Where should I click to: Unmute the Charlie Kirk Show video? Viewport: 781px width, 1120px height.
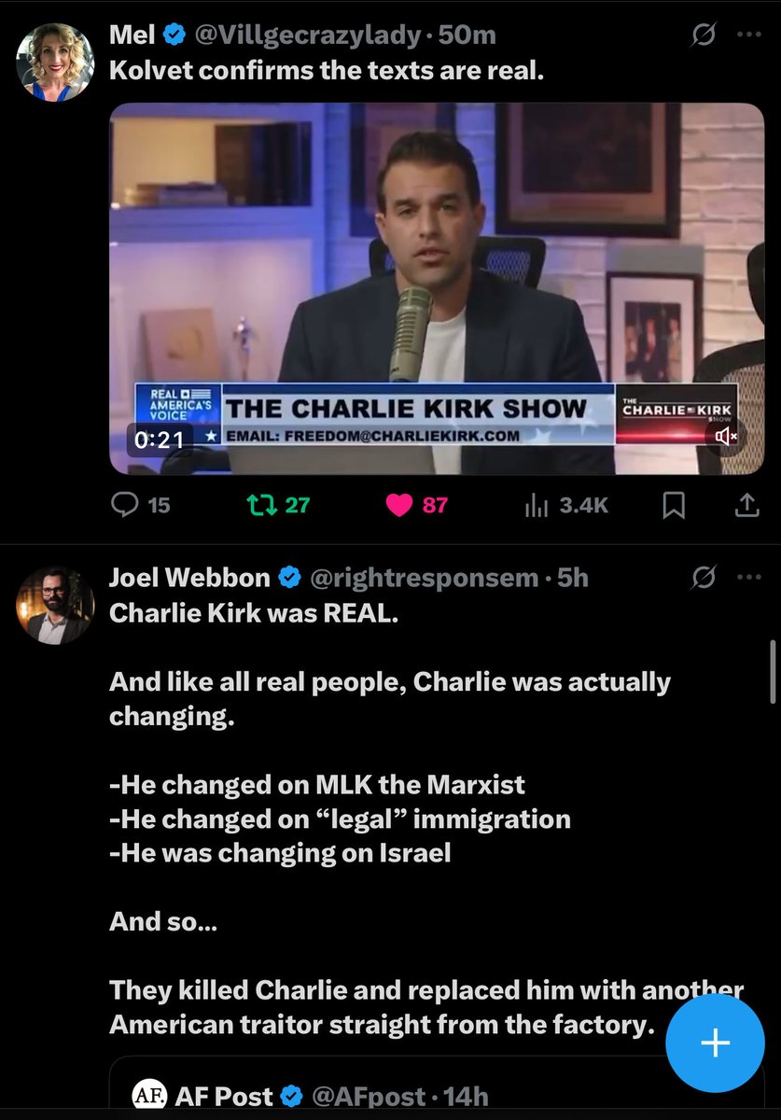726,436
